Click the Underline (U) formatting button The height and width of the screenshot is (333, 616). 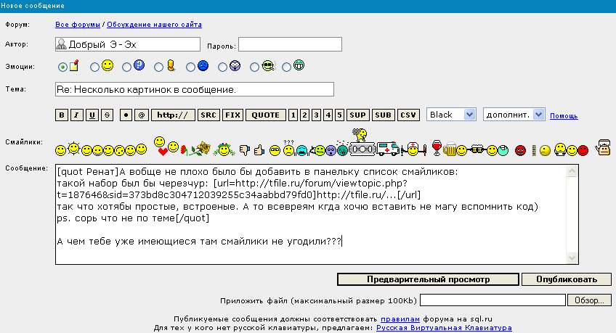pyautogui.click(x=92, y=115)
